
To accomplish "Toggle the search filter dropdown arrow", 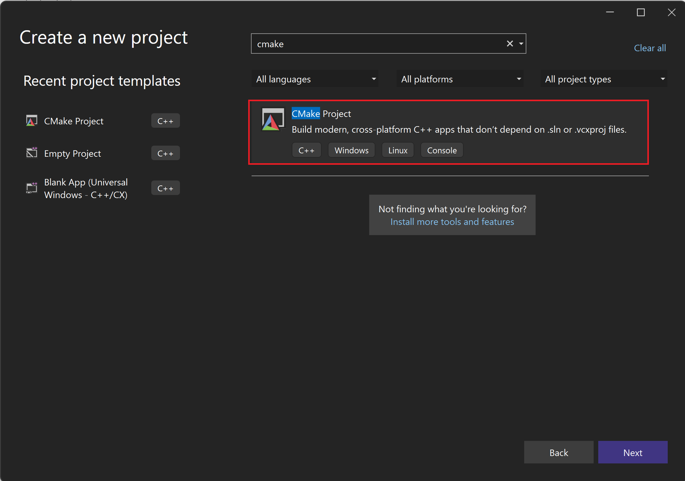I will pos(521,43).
